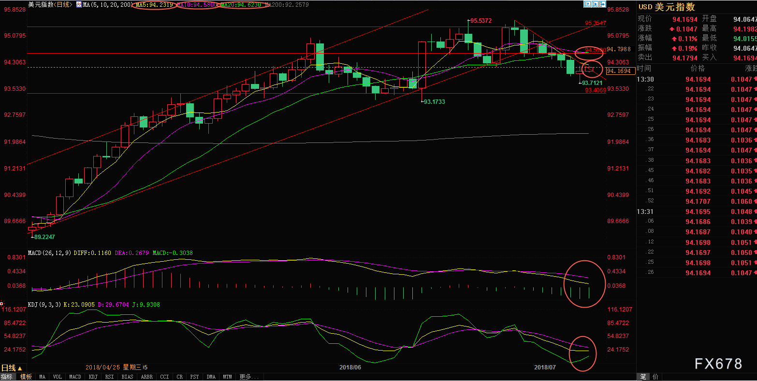
Task: Click the 89.2247 low price label
Action: tap(44, 237)
